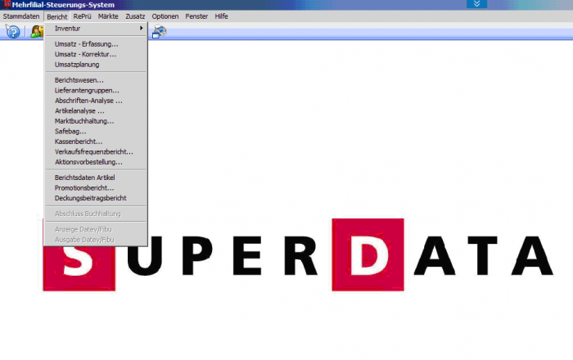Open the RePrü menu

point(82,16)
